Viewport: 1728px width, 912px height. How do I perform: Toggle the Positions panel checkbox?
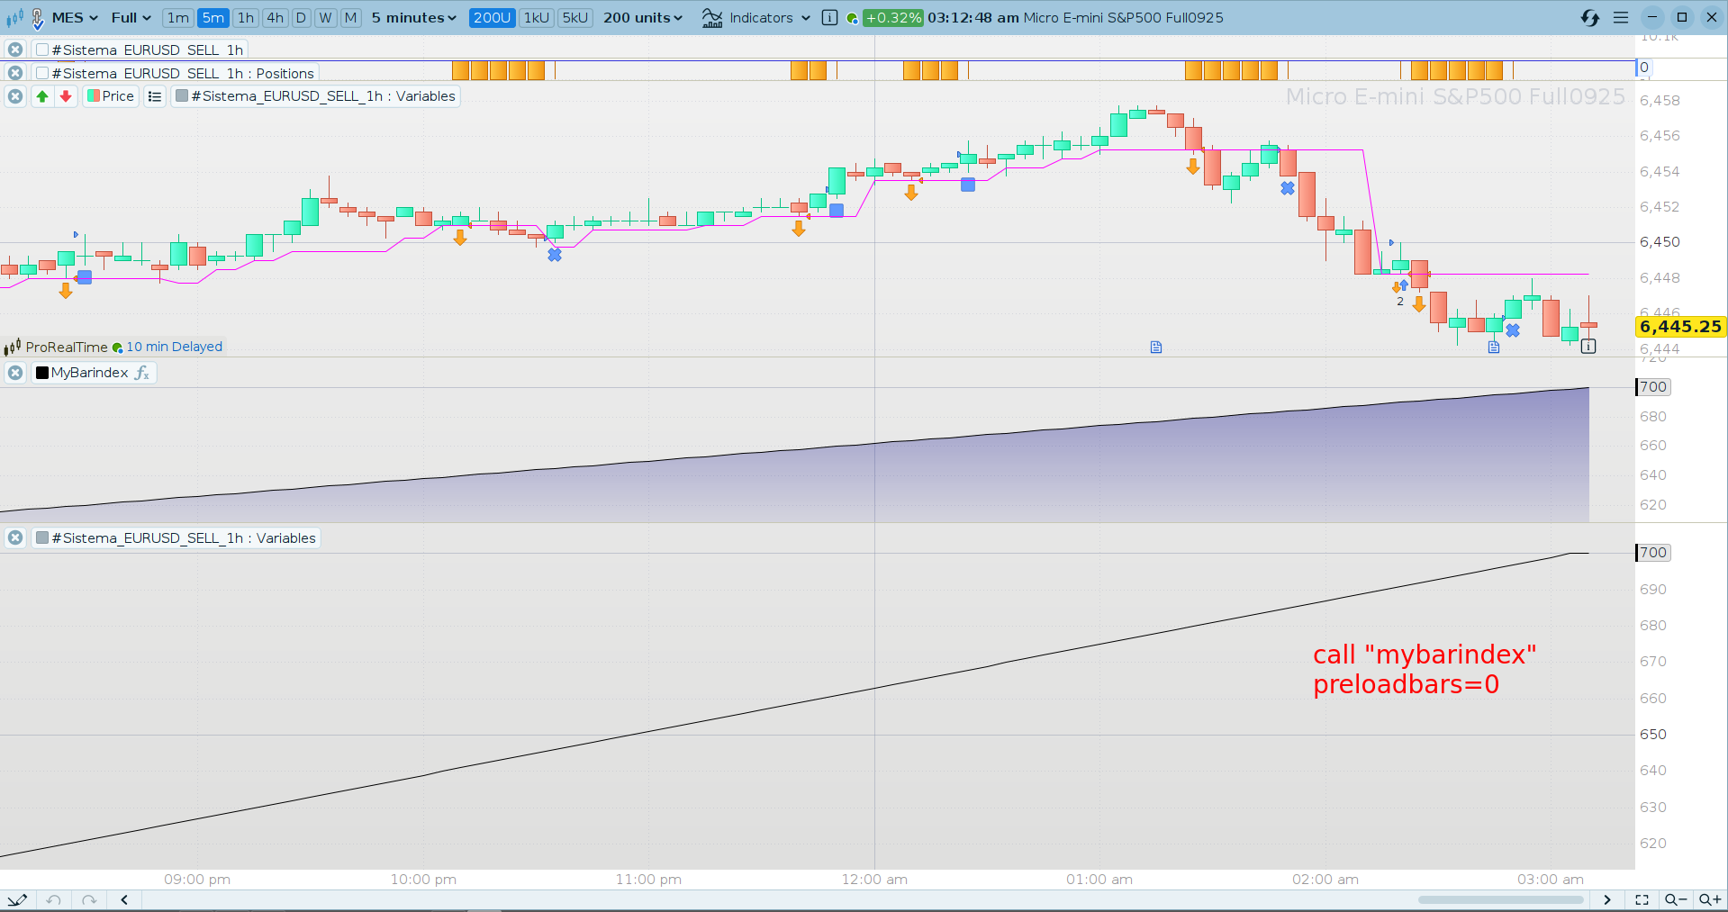pyautogui.click(x=42, y=73)
